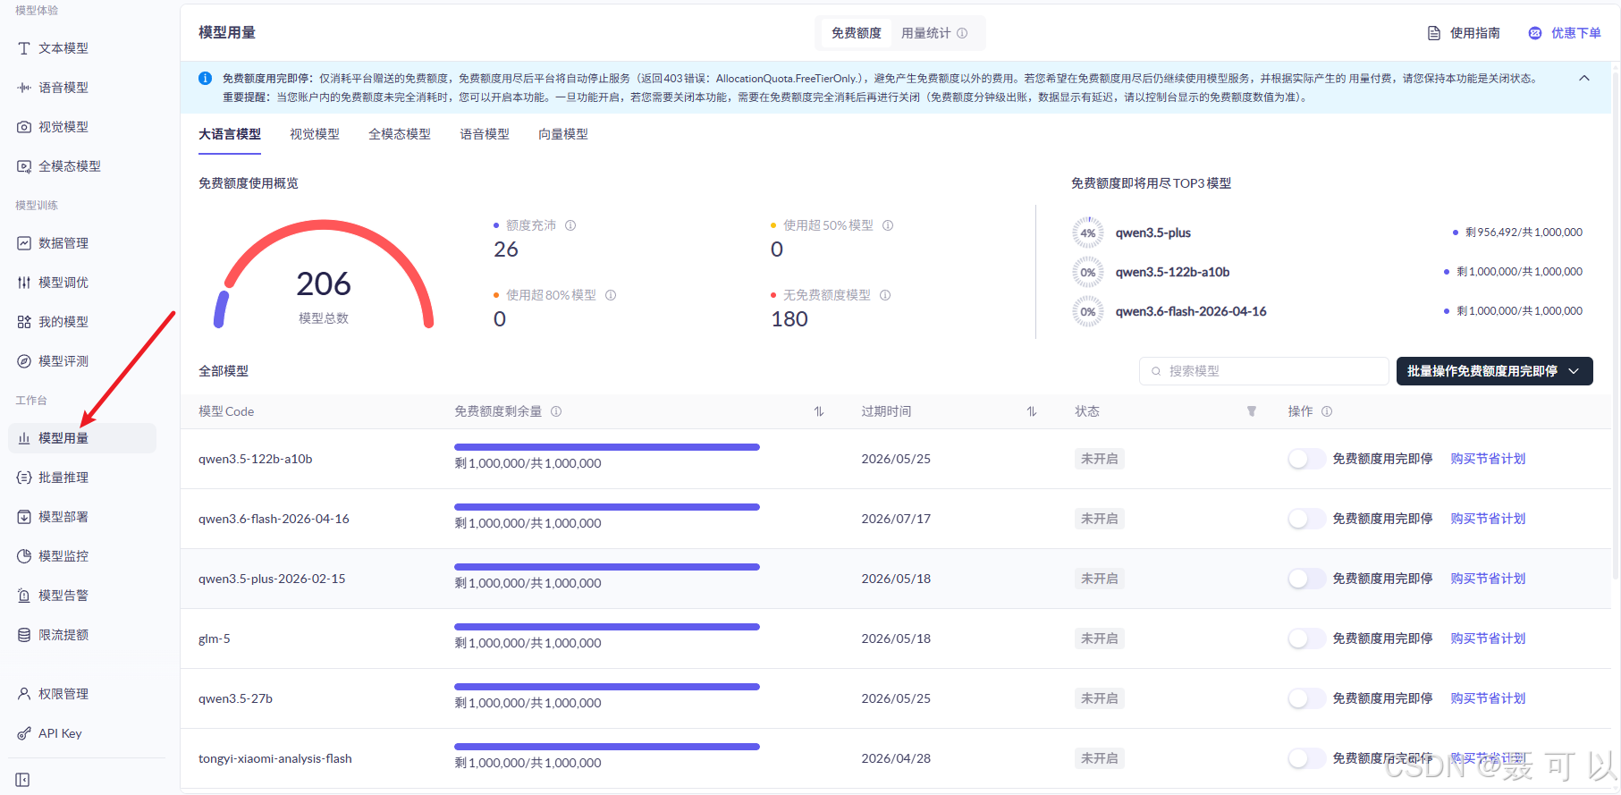Collapse the sidebar with the bottom panel icon

coord(22,780)
